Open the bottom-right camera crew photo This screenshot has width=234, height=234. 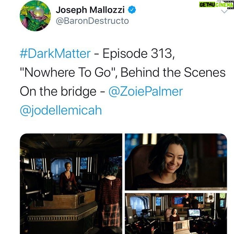pos(176,213)
